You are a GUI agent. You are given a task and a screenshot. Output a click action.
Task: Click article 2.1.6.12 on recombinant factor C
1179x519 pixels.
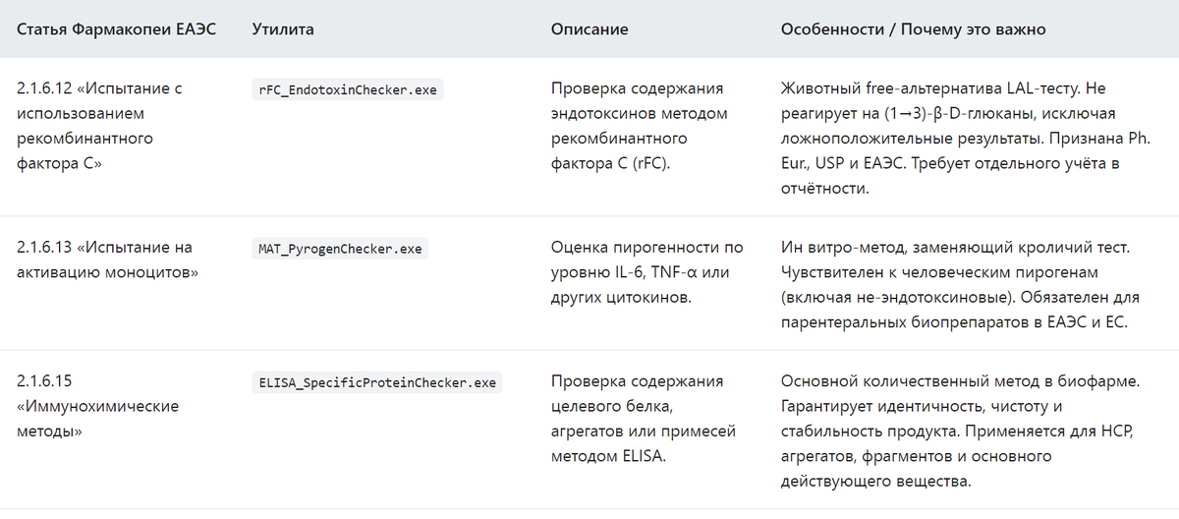100,126
